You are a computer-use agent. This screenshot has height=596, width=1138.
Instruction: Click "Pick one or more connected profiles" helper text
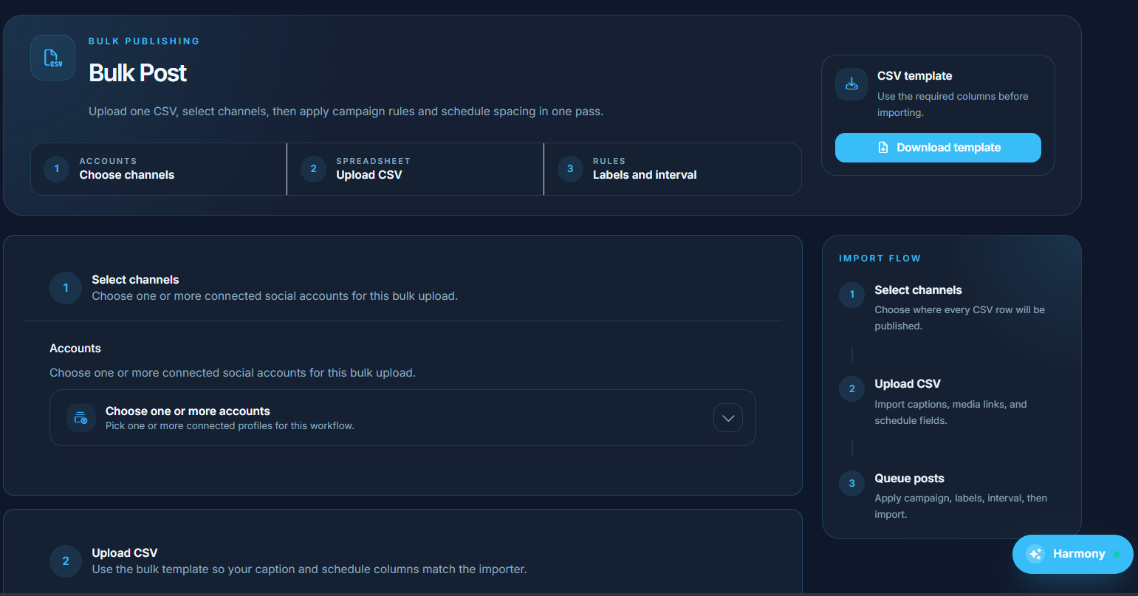[230, 426]
